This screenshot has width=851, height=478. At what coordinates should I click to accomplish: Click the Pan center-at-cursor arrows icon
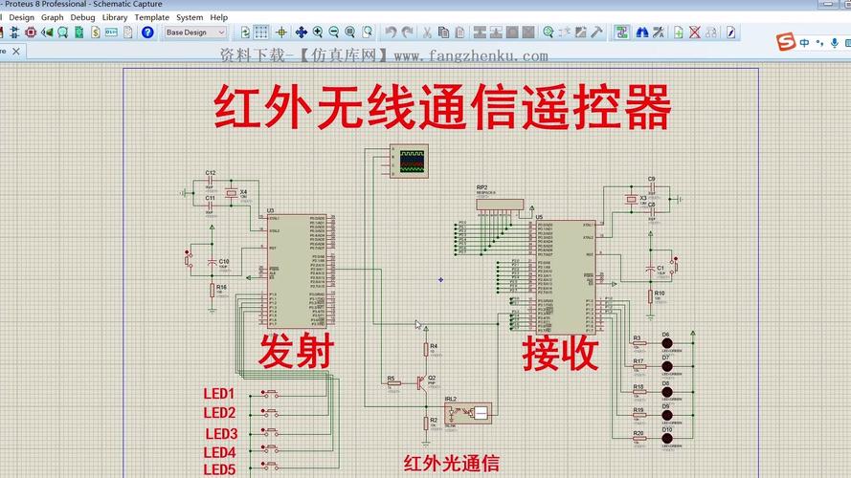[302, 33]
